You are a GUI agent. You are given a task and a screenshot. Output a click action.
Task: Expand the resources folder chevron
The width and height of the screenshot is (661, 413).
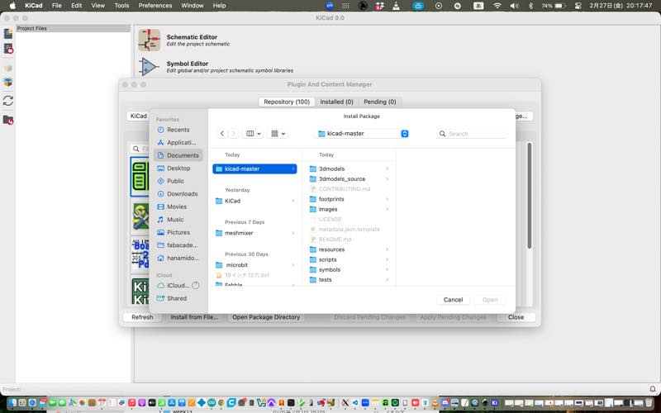point(387,249)
